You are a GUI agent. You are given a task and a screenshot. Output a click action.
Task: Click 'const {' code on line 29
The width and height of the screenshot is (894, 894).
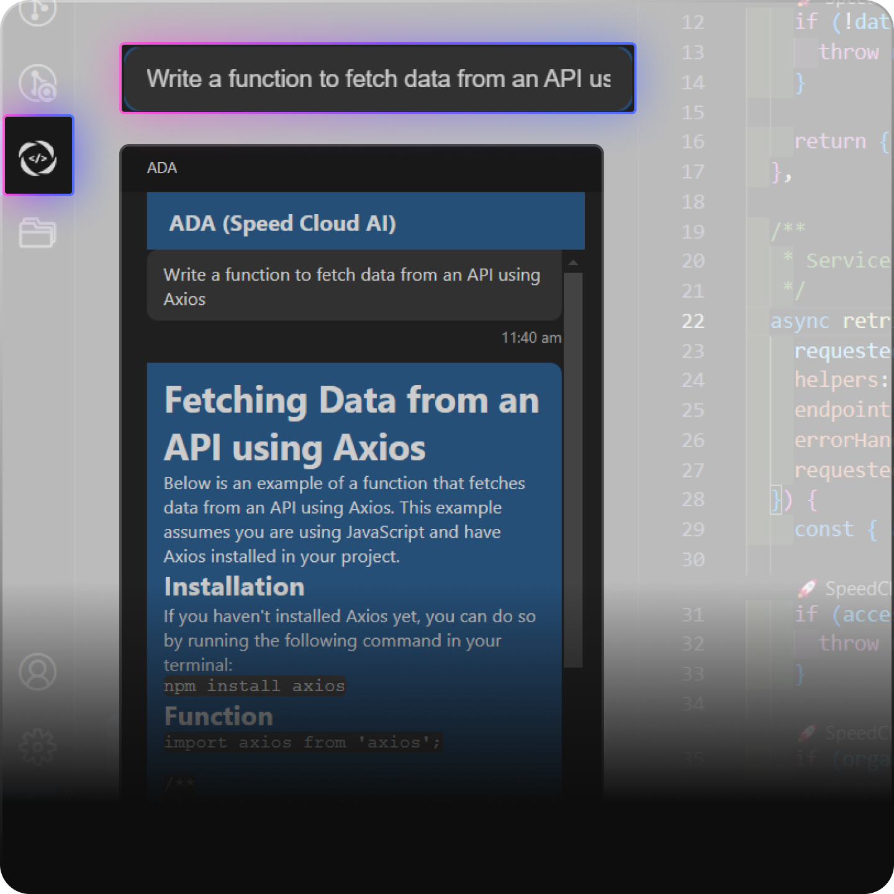[x=836, y=530]
